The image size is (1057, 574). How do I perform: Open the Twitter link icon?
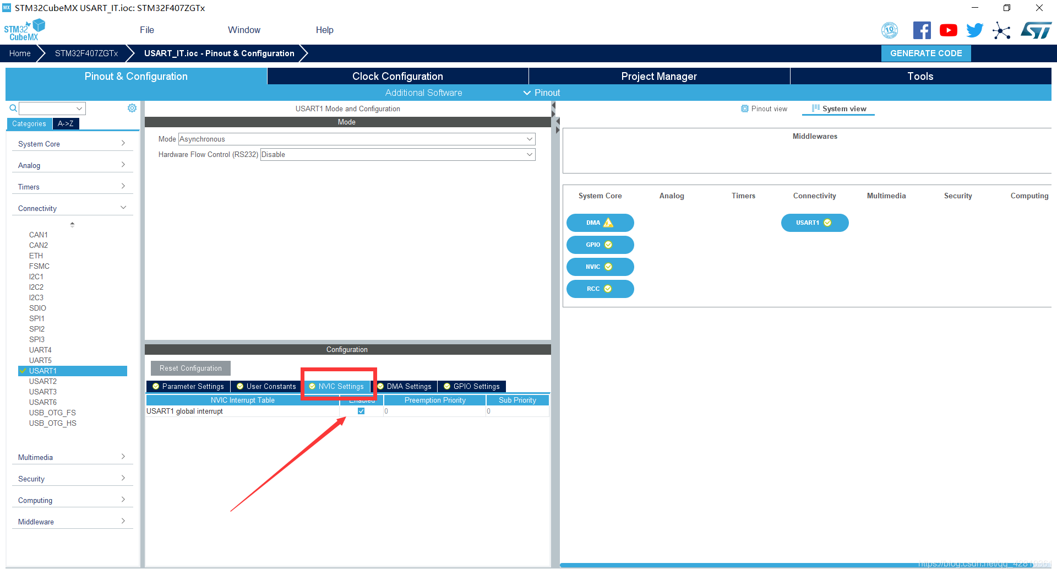(x=974, y=30)
